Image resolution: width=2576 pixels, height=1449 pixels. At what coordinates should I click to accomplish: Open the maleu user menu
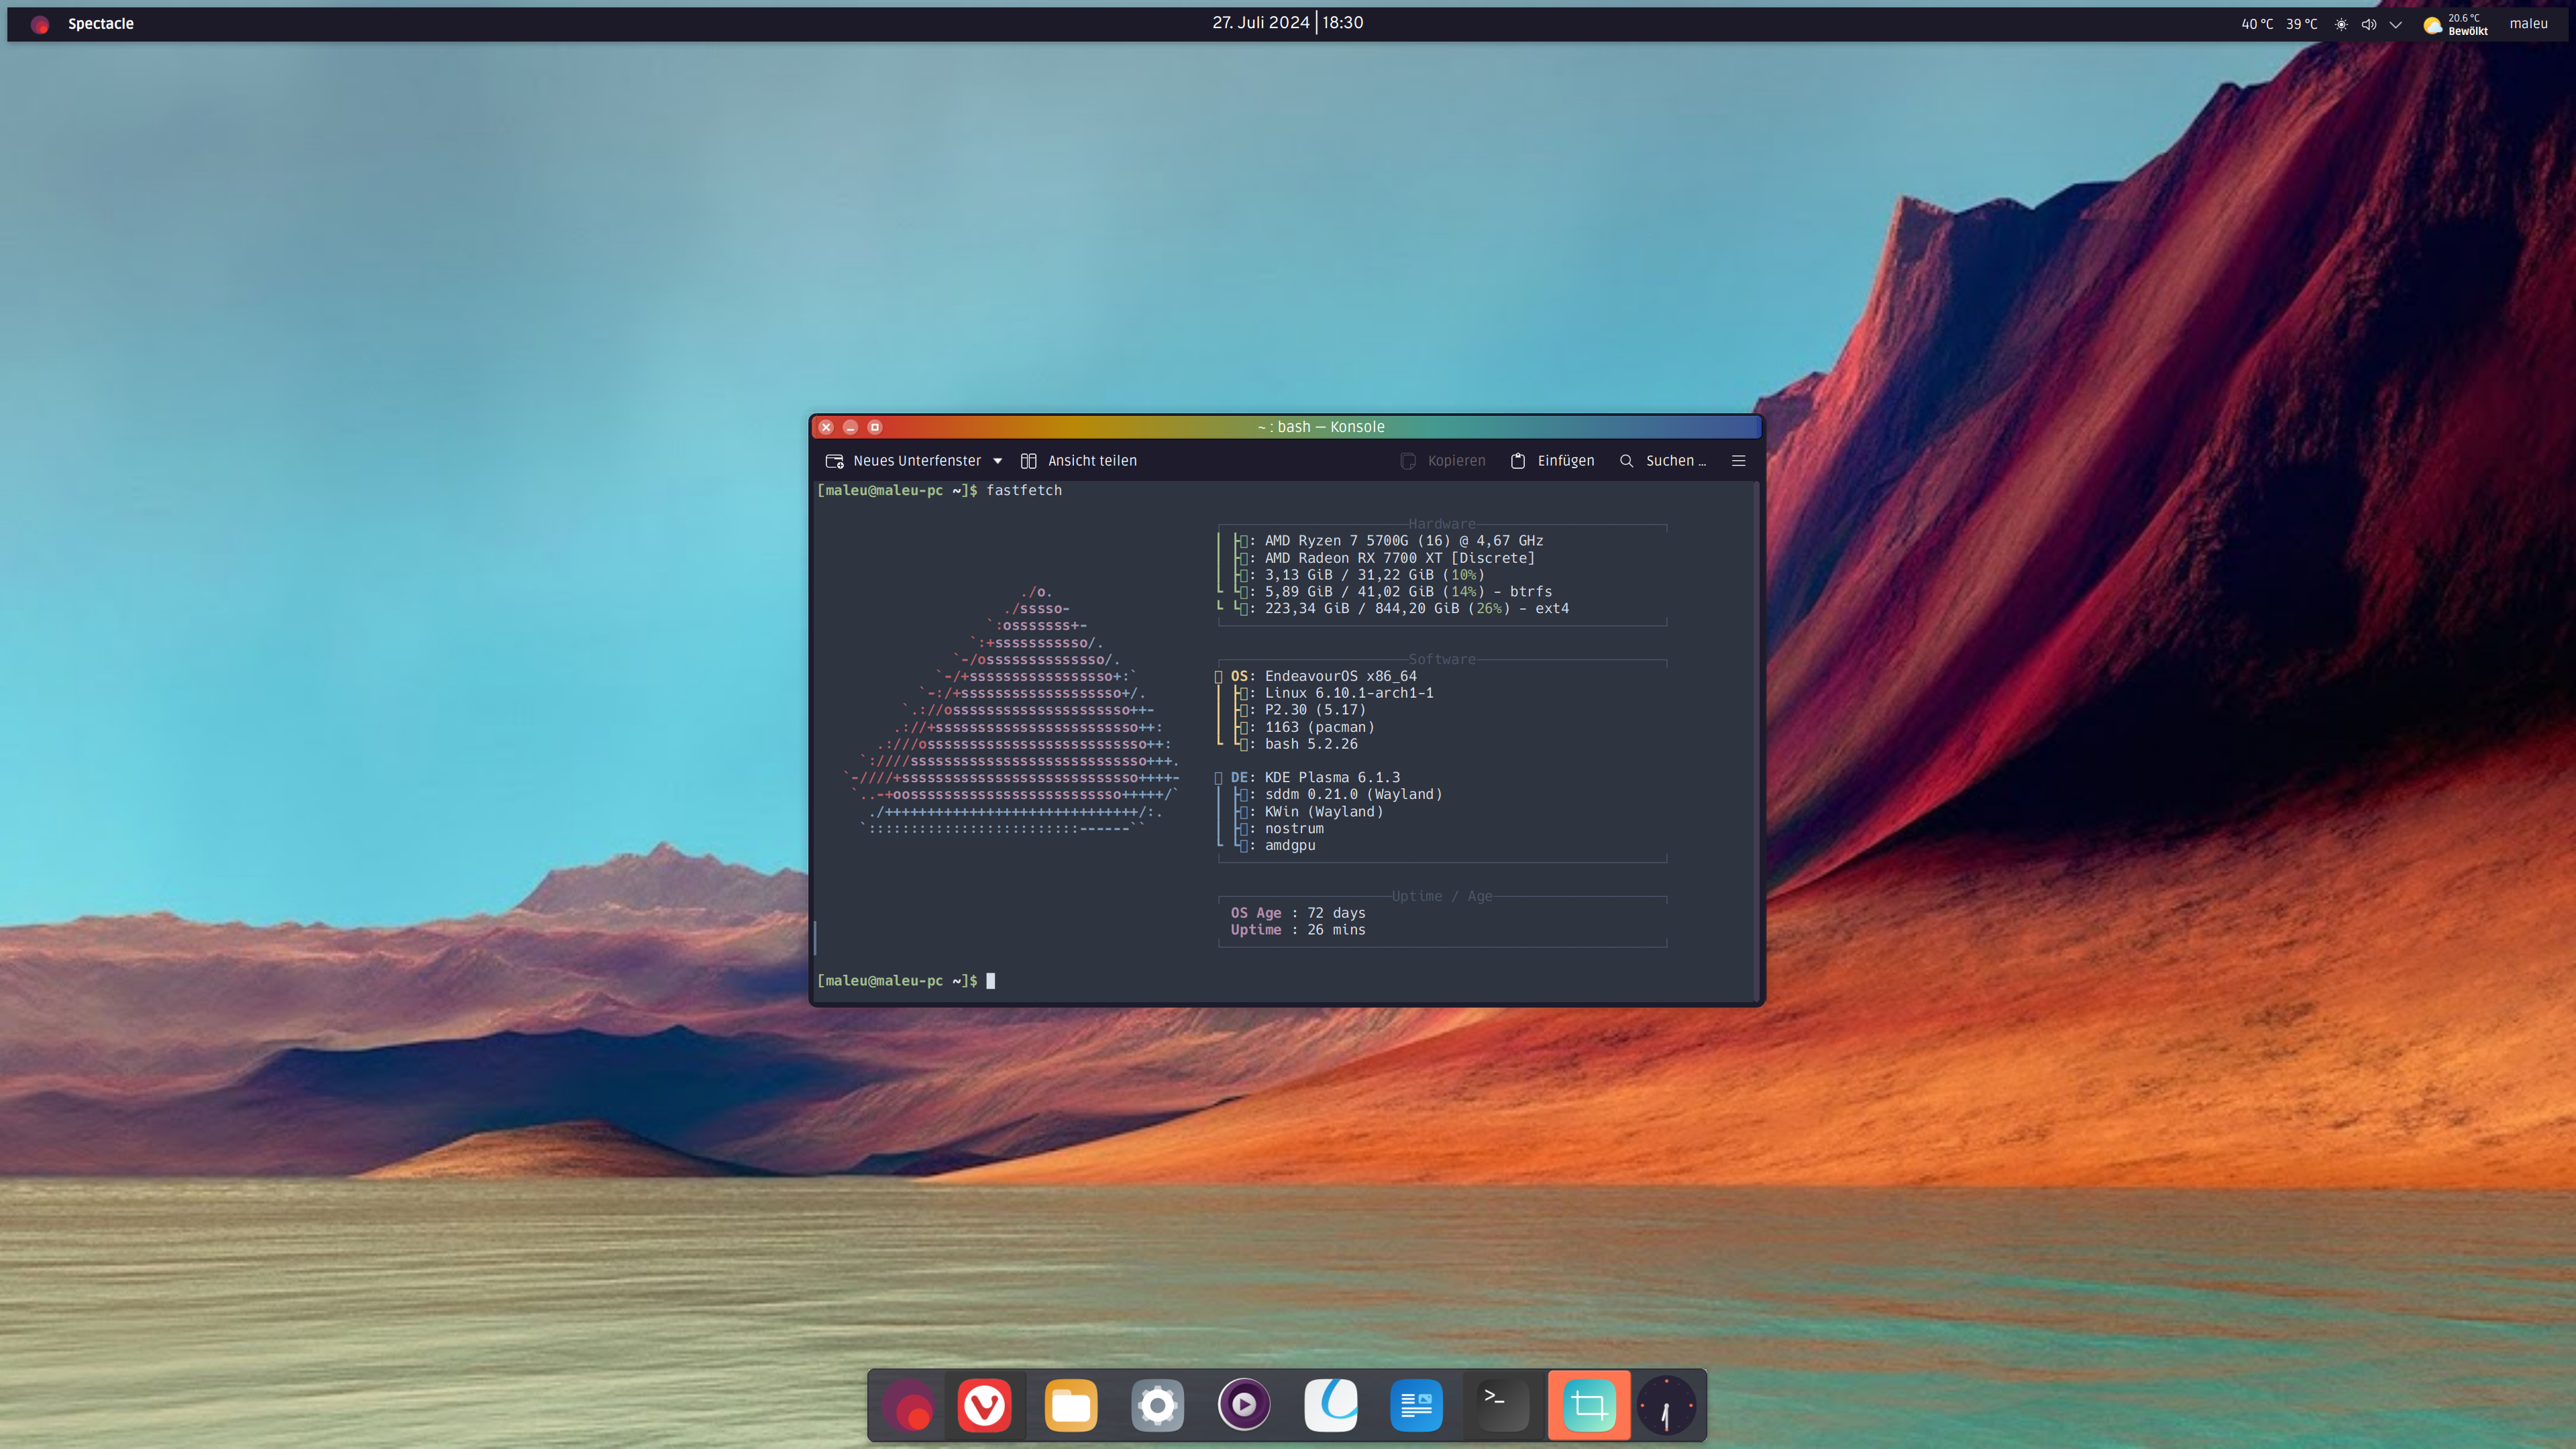(x=2528, y=24)
